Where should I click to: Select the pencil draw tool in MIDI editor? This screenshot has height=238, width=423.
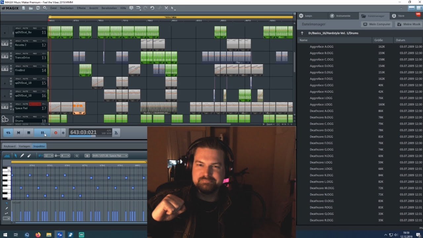22,155
